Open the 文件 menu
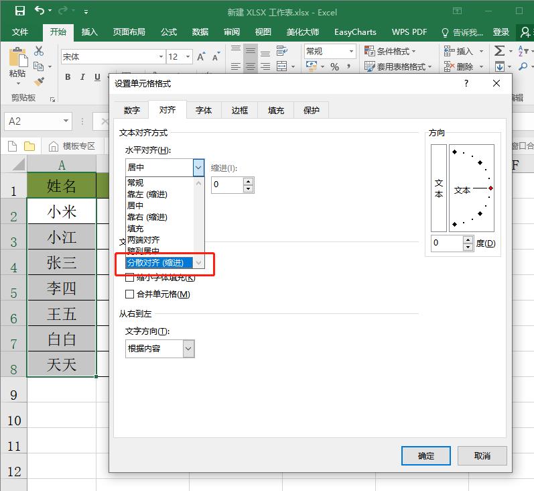 19,32
